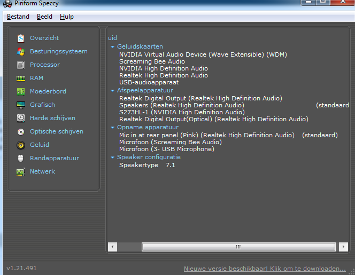
Task: Click the right scroll arrow of horizontal scrollbar
Action: pyautogui.click(x=343, y=247)
